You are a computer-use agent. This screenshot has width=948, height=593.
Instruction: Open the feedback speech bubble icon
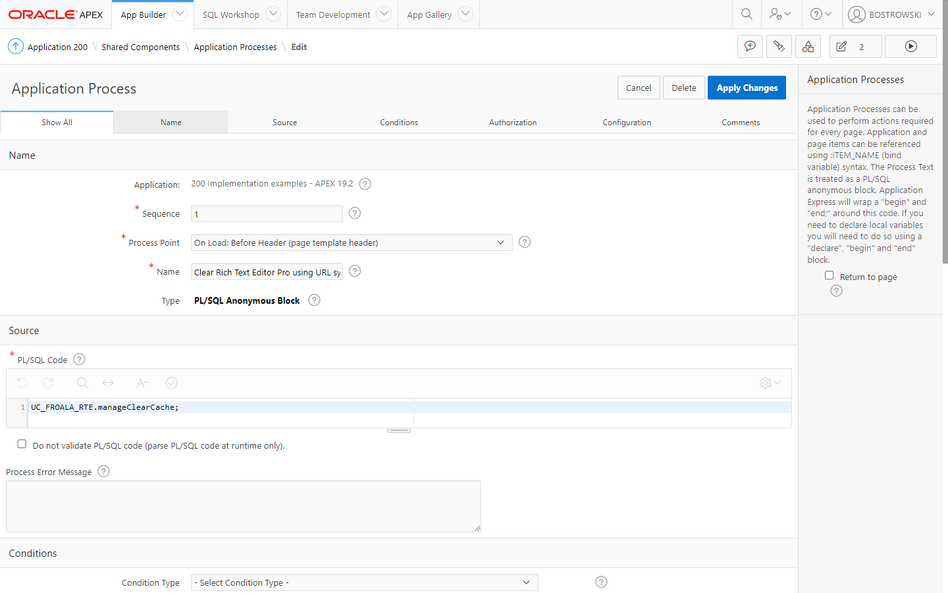click(750, 46)
